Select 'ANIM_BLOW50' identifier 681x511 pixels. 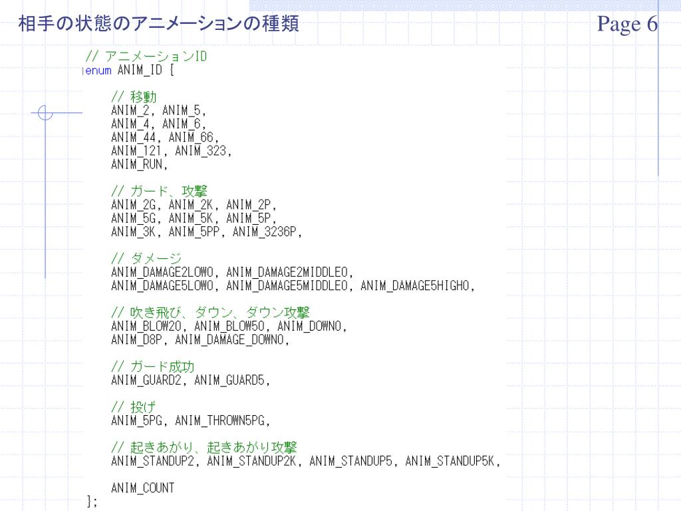click(x=229, y=326)
